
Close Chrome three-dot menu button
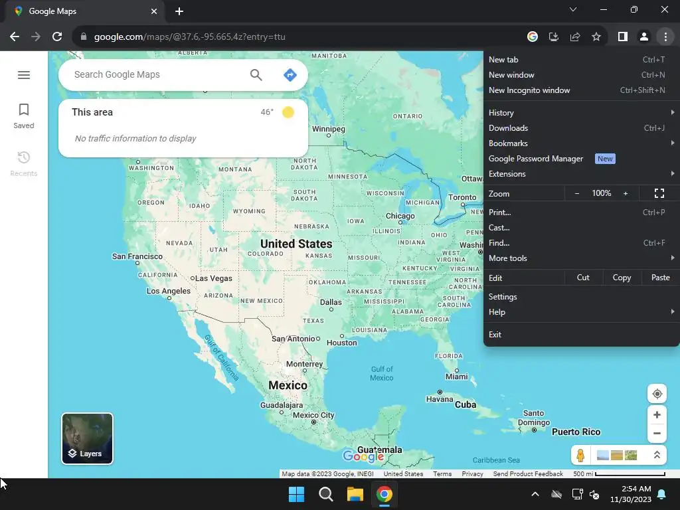point(665,37)
